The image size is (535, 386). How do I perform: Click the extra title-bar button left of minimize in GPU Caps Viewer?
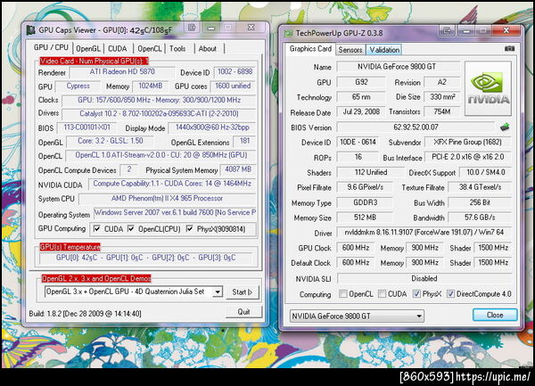click(192, 28)
